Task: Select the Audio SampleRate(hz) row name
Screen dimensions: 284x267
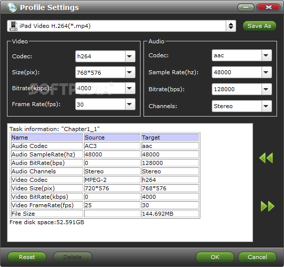Action: point(47,154)
